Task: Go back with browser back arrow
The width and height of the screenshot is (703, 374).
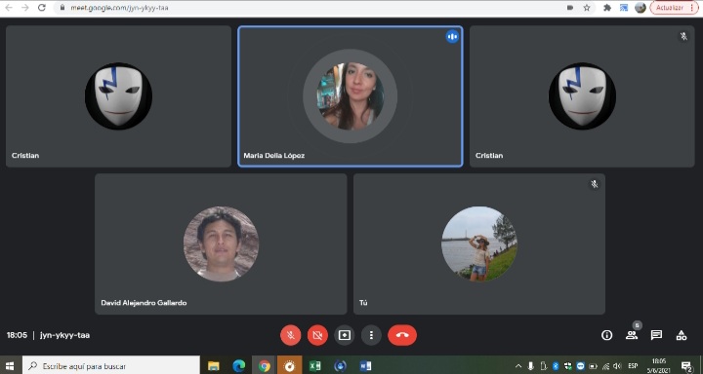Action: click(9, 8)
